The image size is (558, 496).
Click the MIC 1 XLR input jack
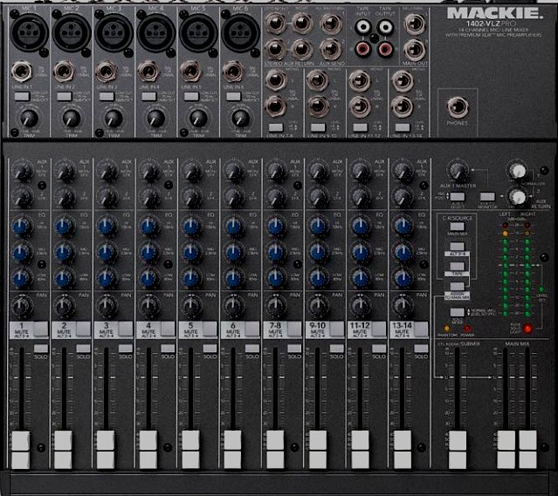coord(29,32)
